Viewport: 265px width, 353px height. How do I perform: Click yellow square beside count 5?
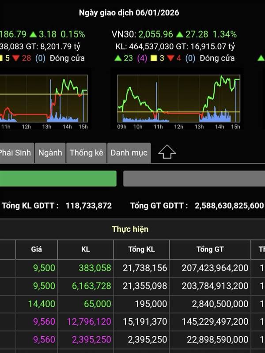click(2, 58)
